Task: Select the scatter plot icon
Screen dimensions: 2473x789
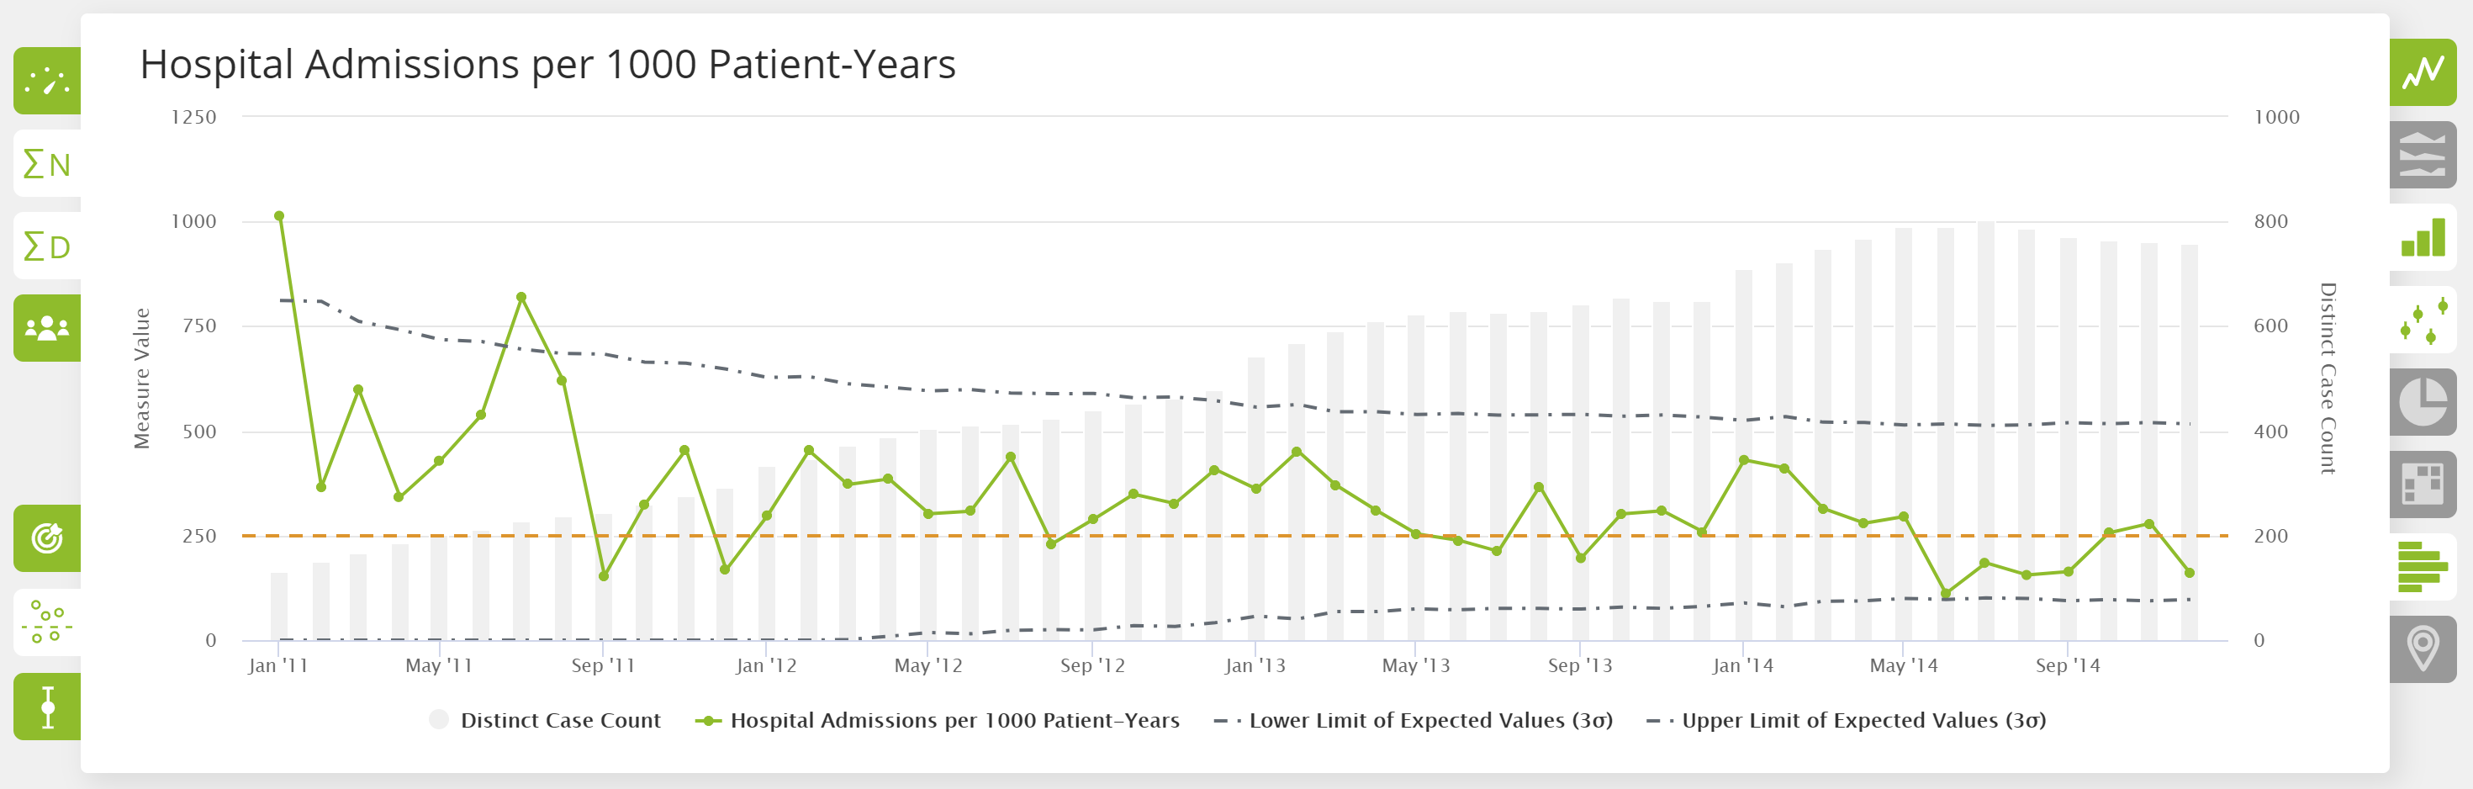Action: coord(45,622)
